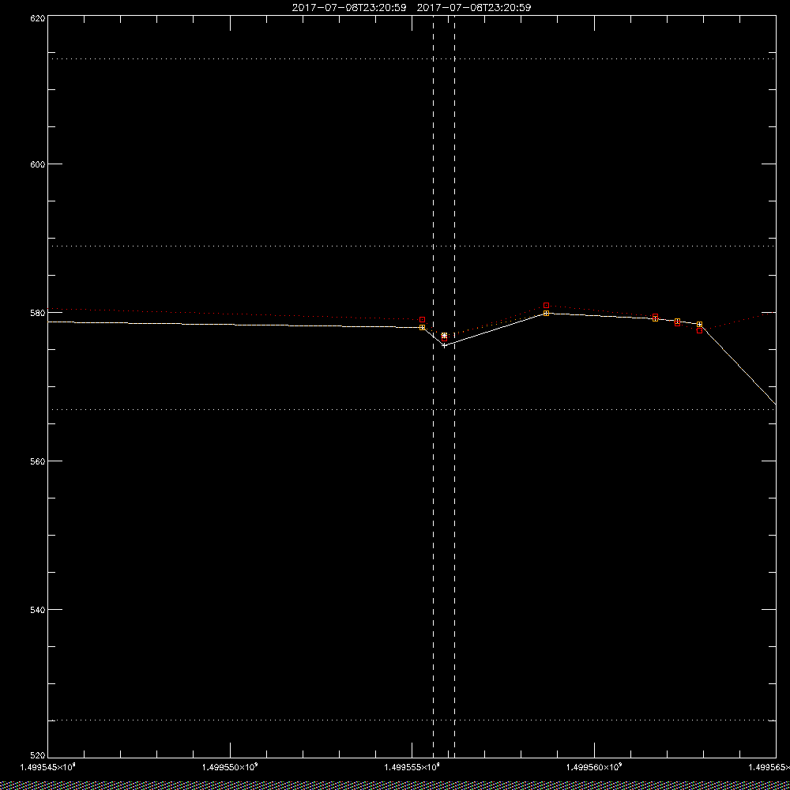Select the 580 y-axis label
790x790 pixels.
[x=38, y=313]
